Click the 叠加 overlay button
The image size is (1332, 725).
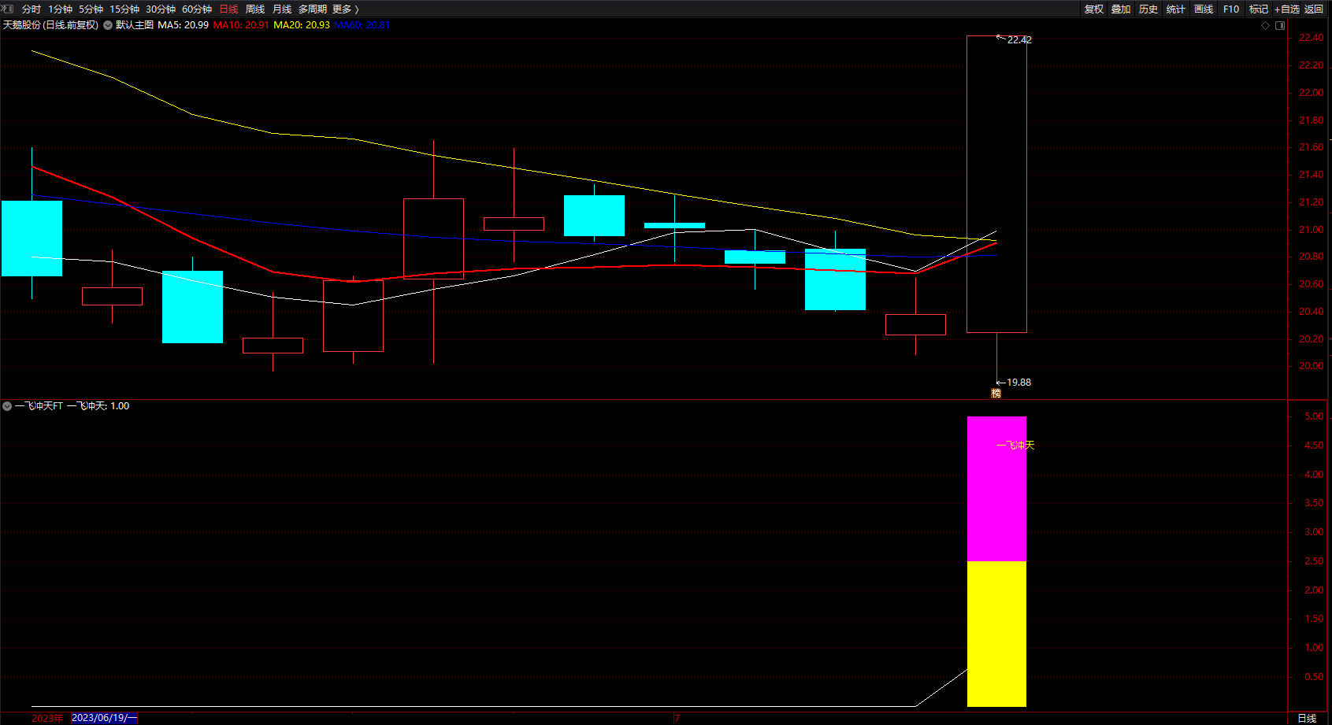pyautogui.click(x=1121, y=9)
